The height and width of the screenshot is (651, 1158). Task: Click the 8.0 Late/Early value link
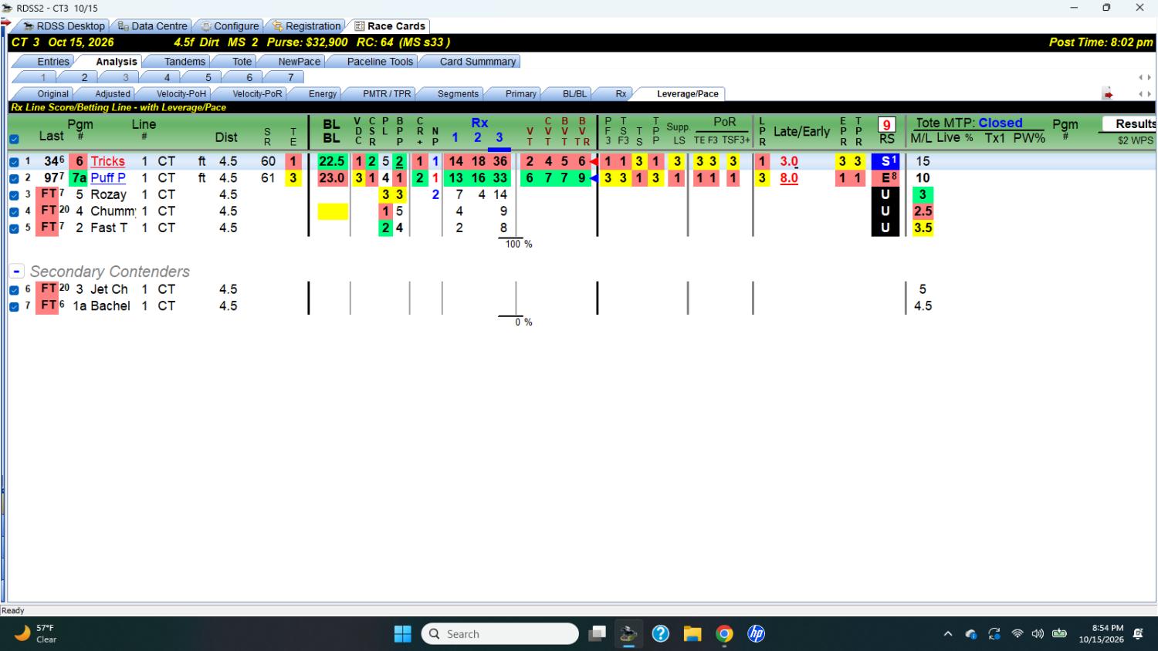(789, 177)
